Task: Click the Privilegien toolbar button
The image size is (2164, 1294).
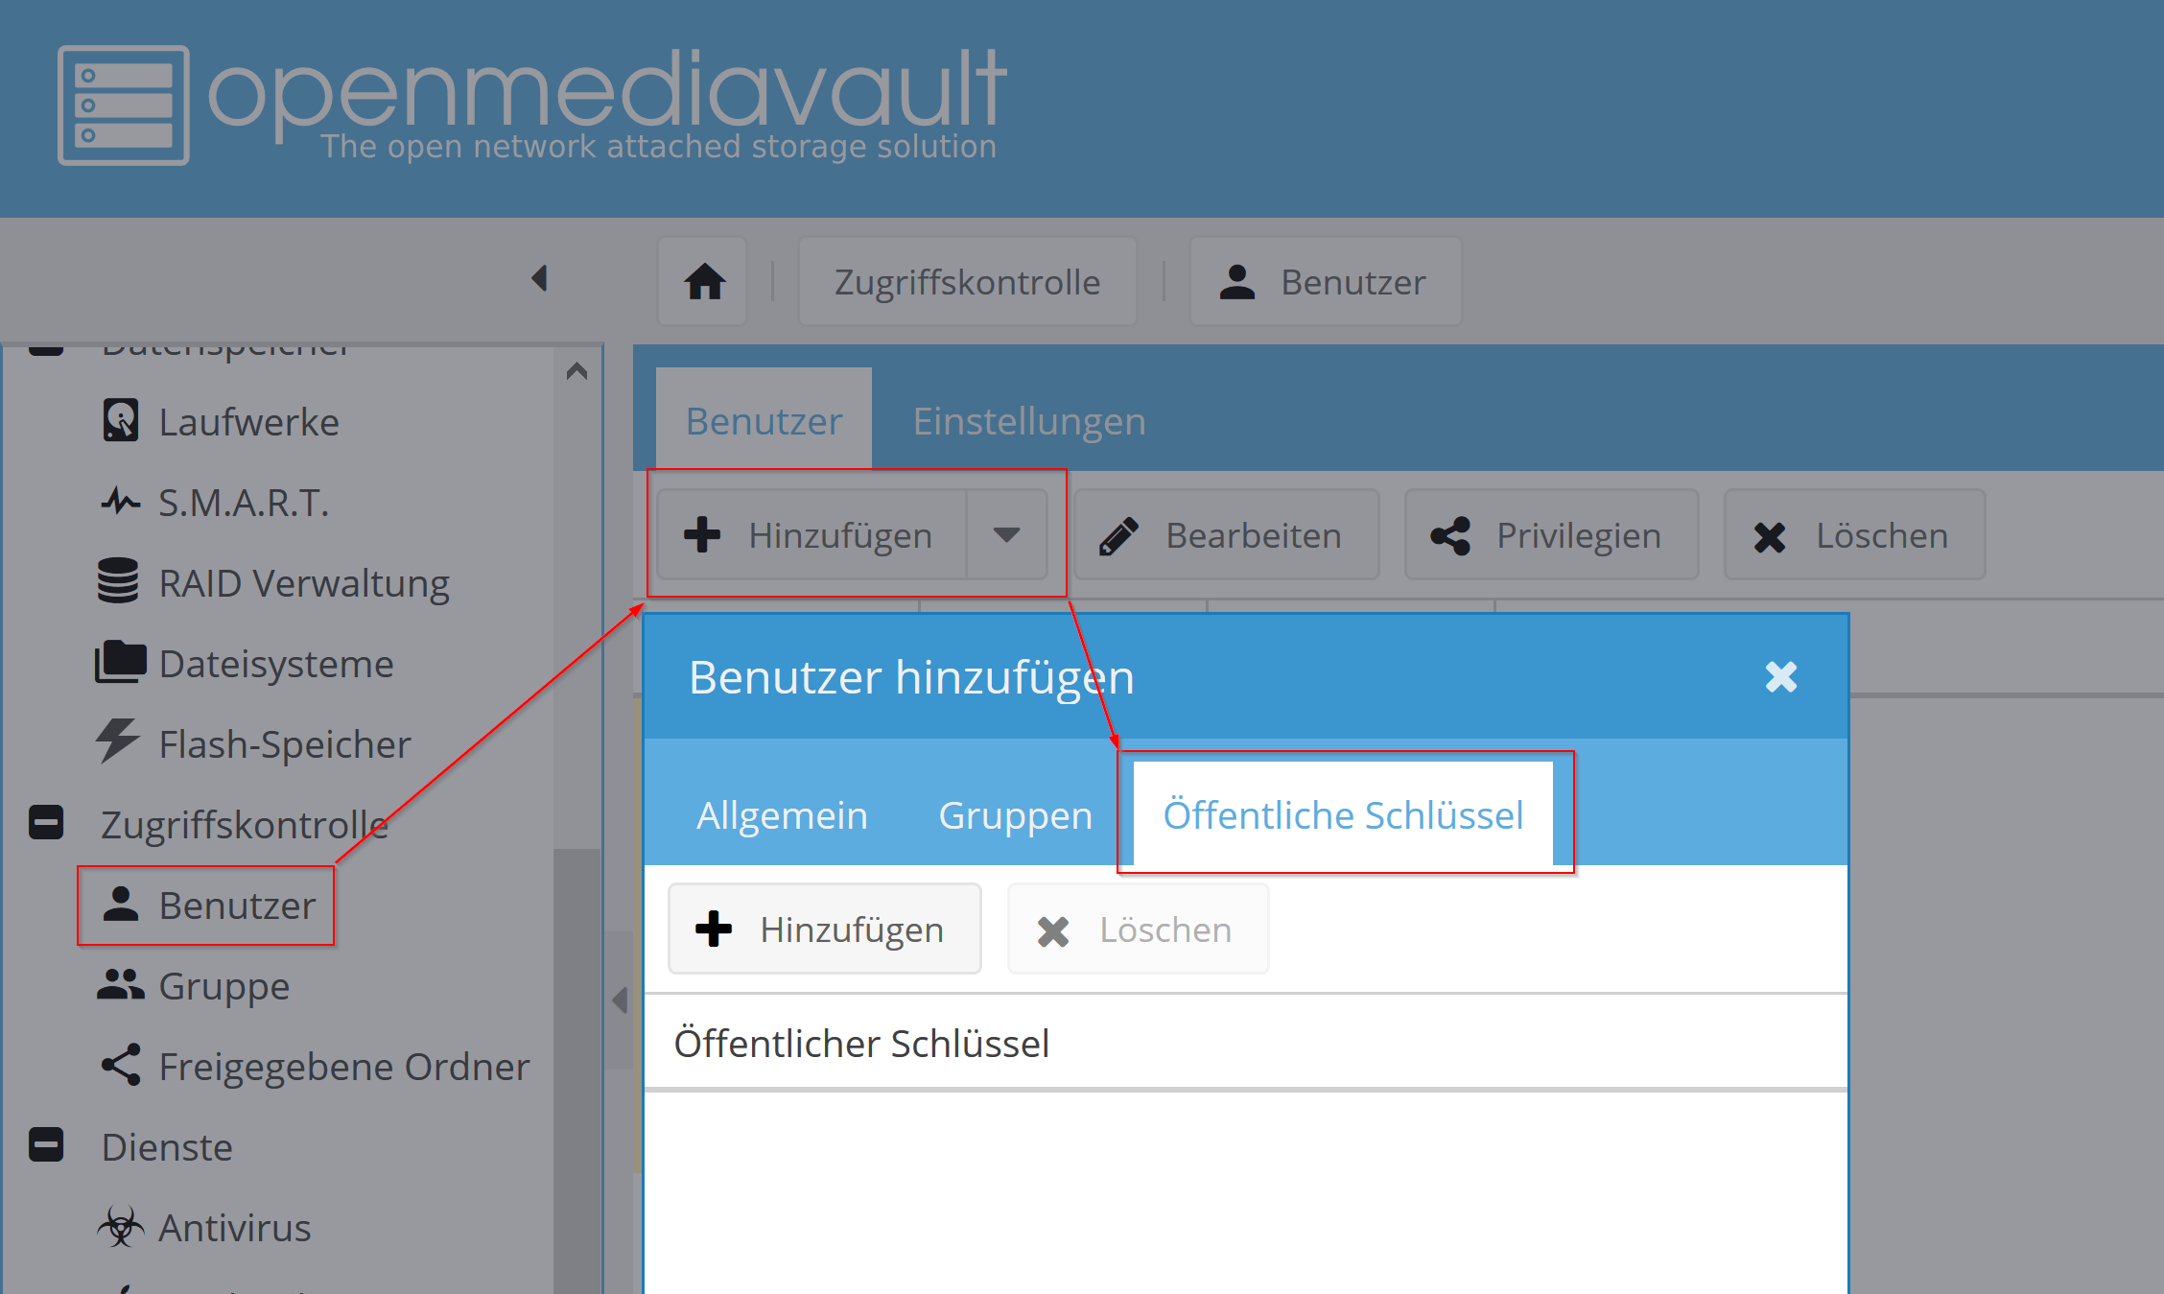Action: (x=1551, y=535)
